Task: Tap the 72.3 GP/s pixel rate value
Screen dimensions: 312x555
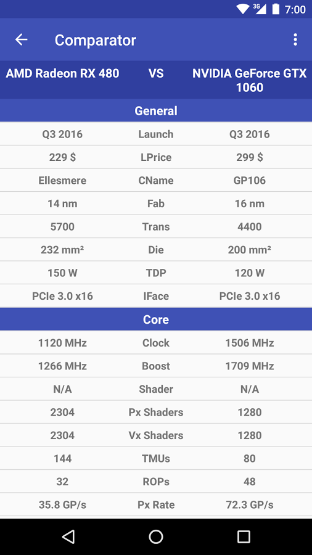Action: [x=249, y=504]
